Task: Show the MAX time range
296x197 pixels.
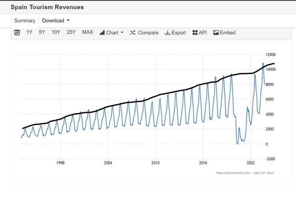Action: pyautogui.click(x=88, y=32)
